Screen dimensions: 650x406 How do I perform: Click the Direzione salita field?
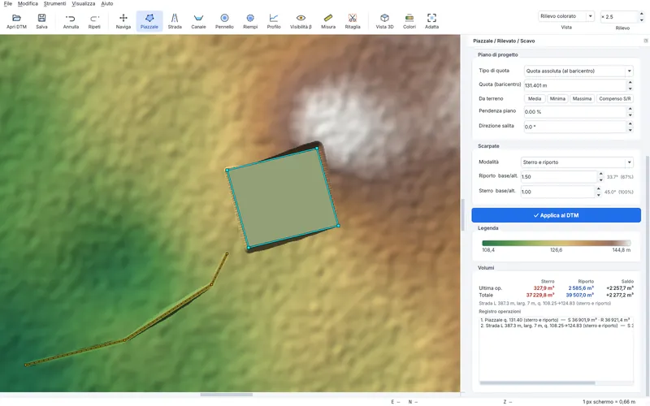point(575,127)
